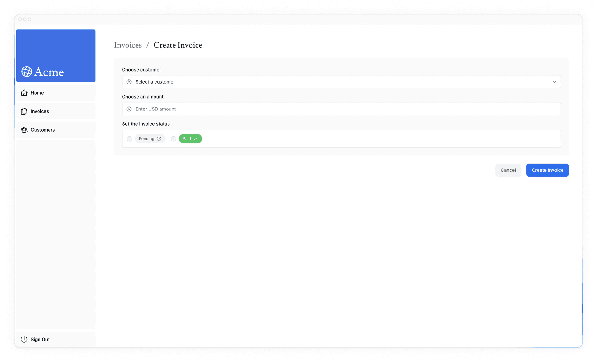Viewport: 597px width, 362px height.
Task: Toggle the Paid status checkmark
Action: coord(174,139)
